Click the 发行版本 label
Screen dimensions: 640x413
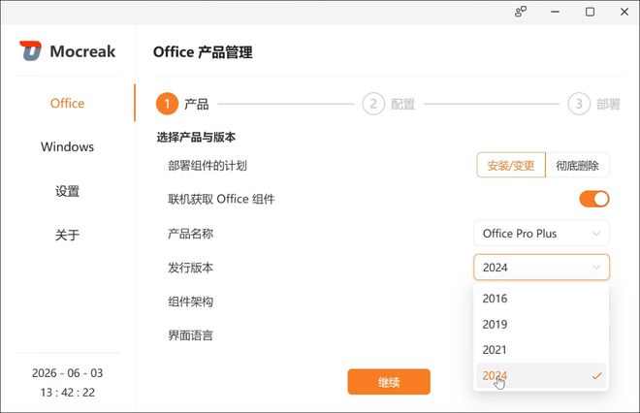coord(191,268)
